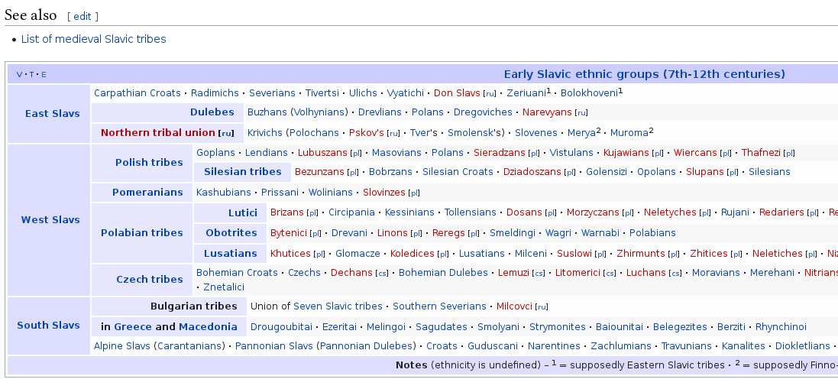Select the West Slavs group heading
Screen dimensions: 838x389
tap(50, 220)
